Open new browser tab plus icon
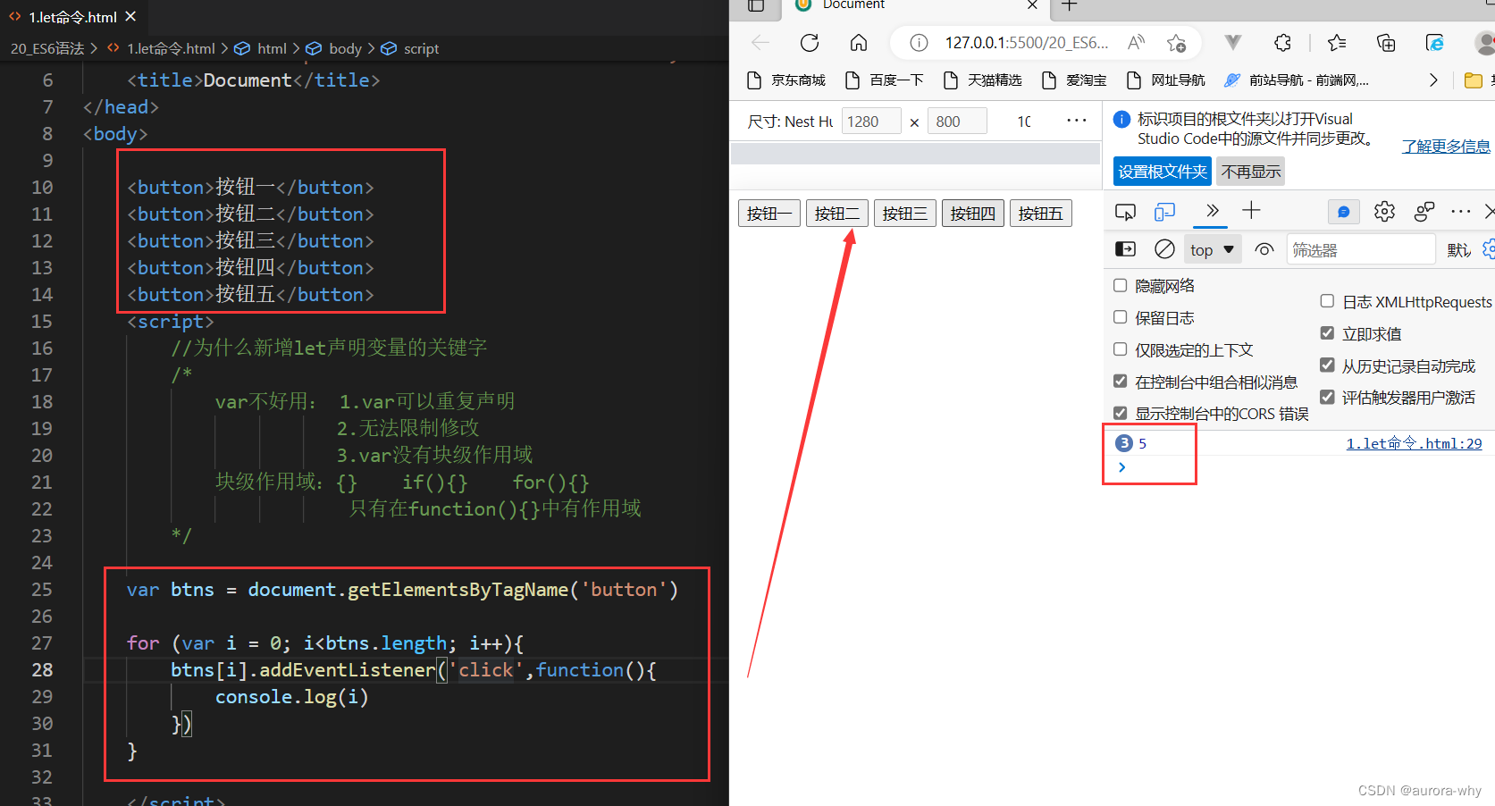The height and width of the screenshot is (806, 1495). pyautogui.click(x=1070, y=5)
